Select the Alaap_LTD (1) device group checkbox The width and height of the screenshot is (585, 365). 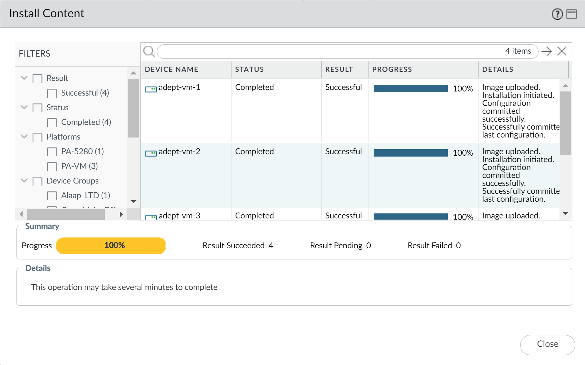tap(52, 196)
